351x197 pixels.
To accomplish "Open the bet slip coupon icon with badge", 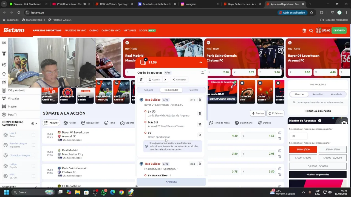I will (143, 62).
